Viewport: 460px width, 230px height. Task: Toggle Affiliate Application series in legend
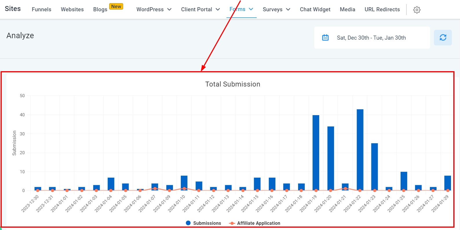255,223
